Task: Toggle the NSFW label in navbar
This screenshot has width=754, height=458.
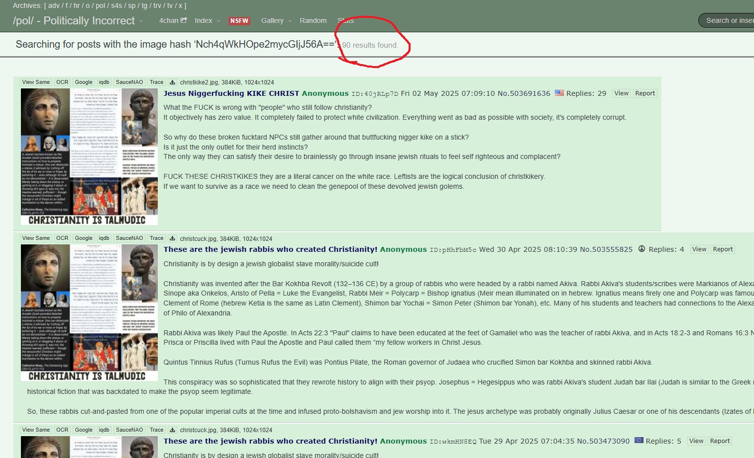Action: tap(239, 21)
